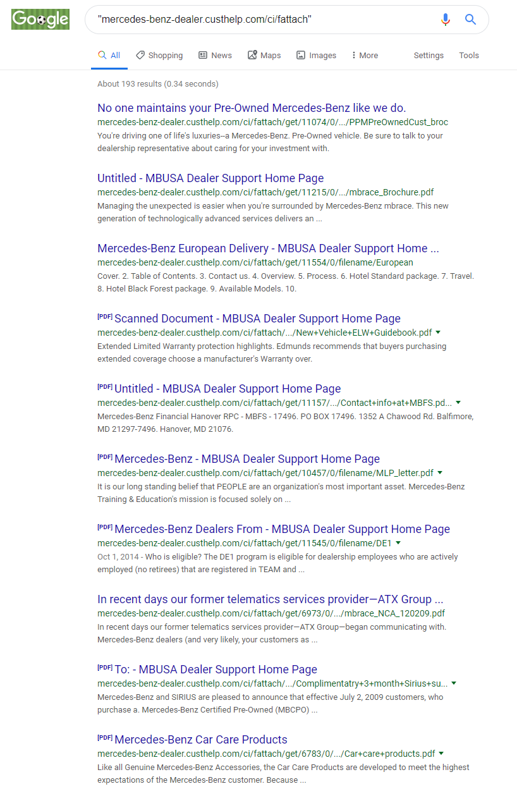Open the More options menu

tap(365, 56)
